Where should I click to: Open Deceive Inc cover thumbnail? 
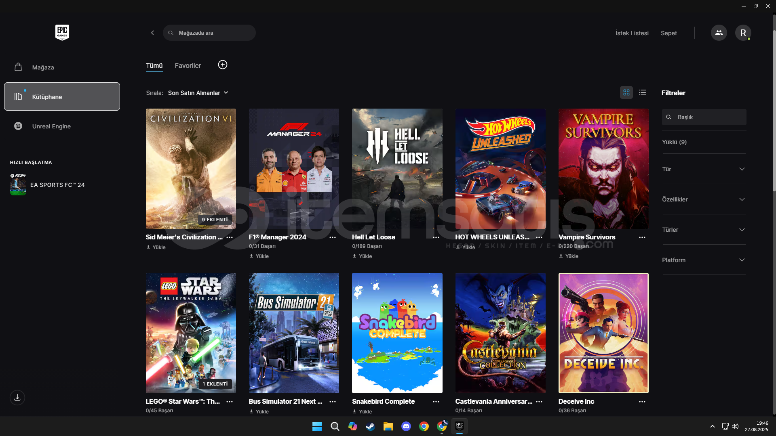click(x=603, y=333)
